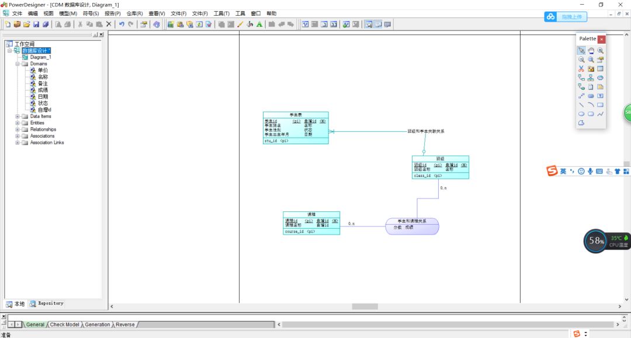Toggle the result list view toolbar button
Viewport: 631px width, 338px height.
[x=387, y=25]
